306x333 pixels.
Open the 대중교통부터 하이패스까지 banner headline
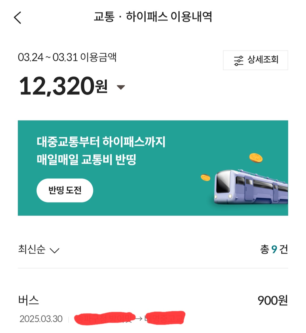101,142
